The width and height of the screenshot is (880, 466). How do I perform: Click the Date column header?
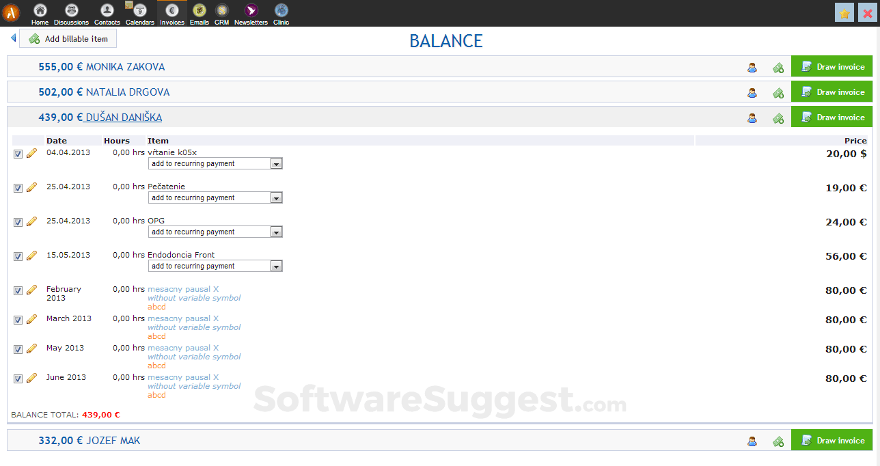[x=56, y=141]
